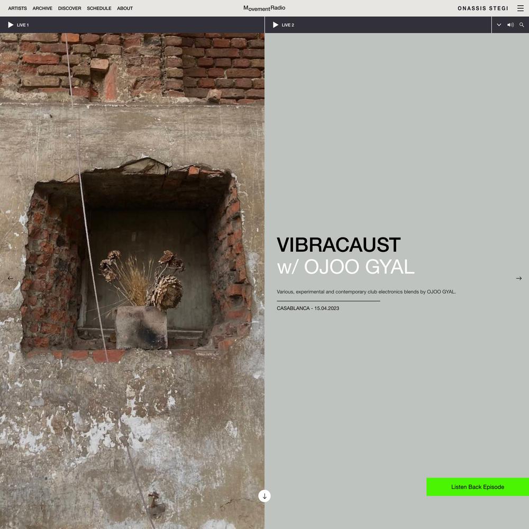Open the Archive menu
The image size is (529, 529).
[x=42, y=8]
